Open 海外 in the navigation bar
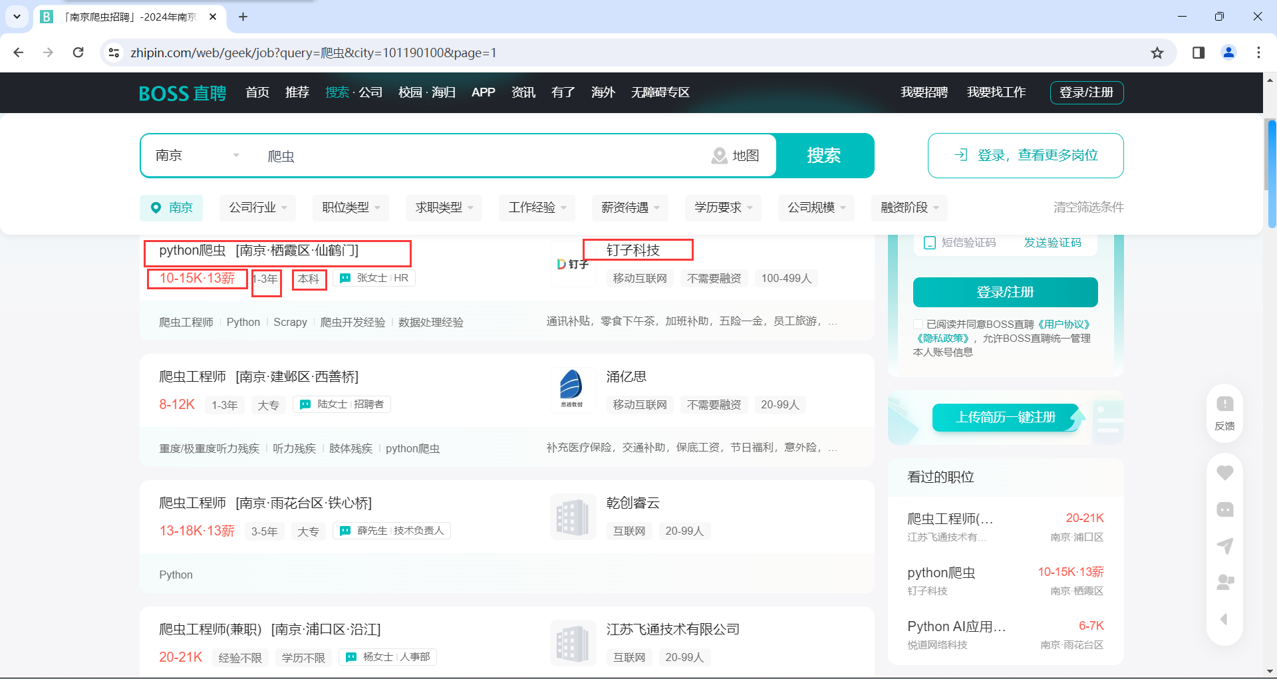 coord(603,92)
